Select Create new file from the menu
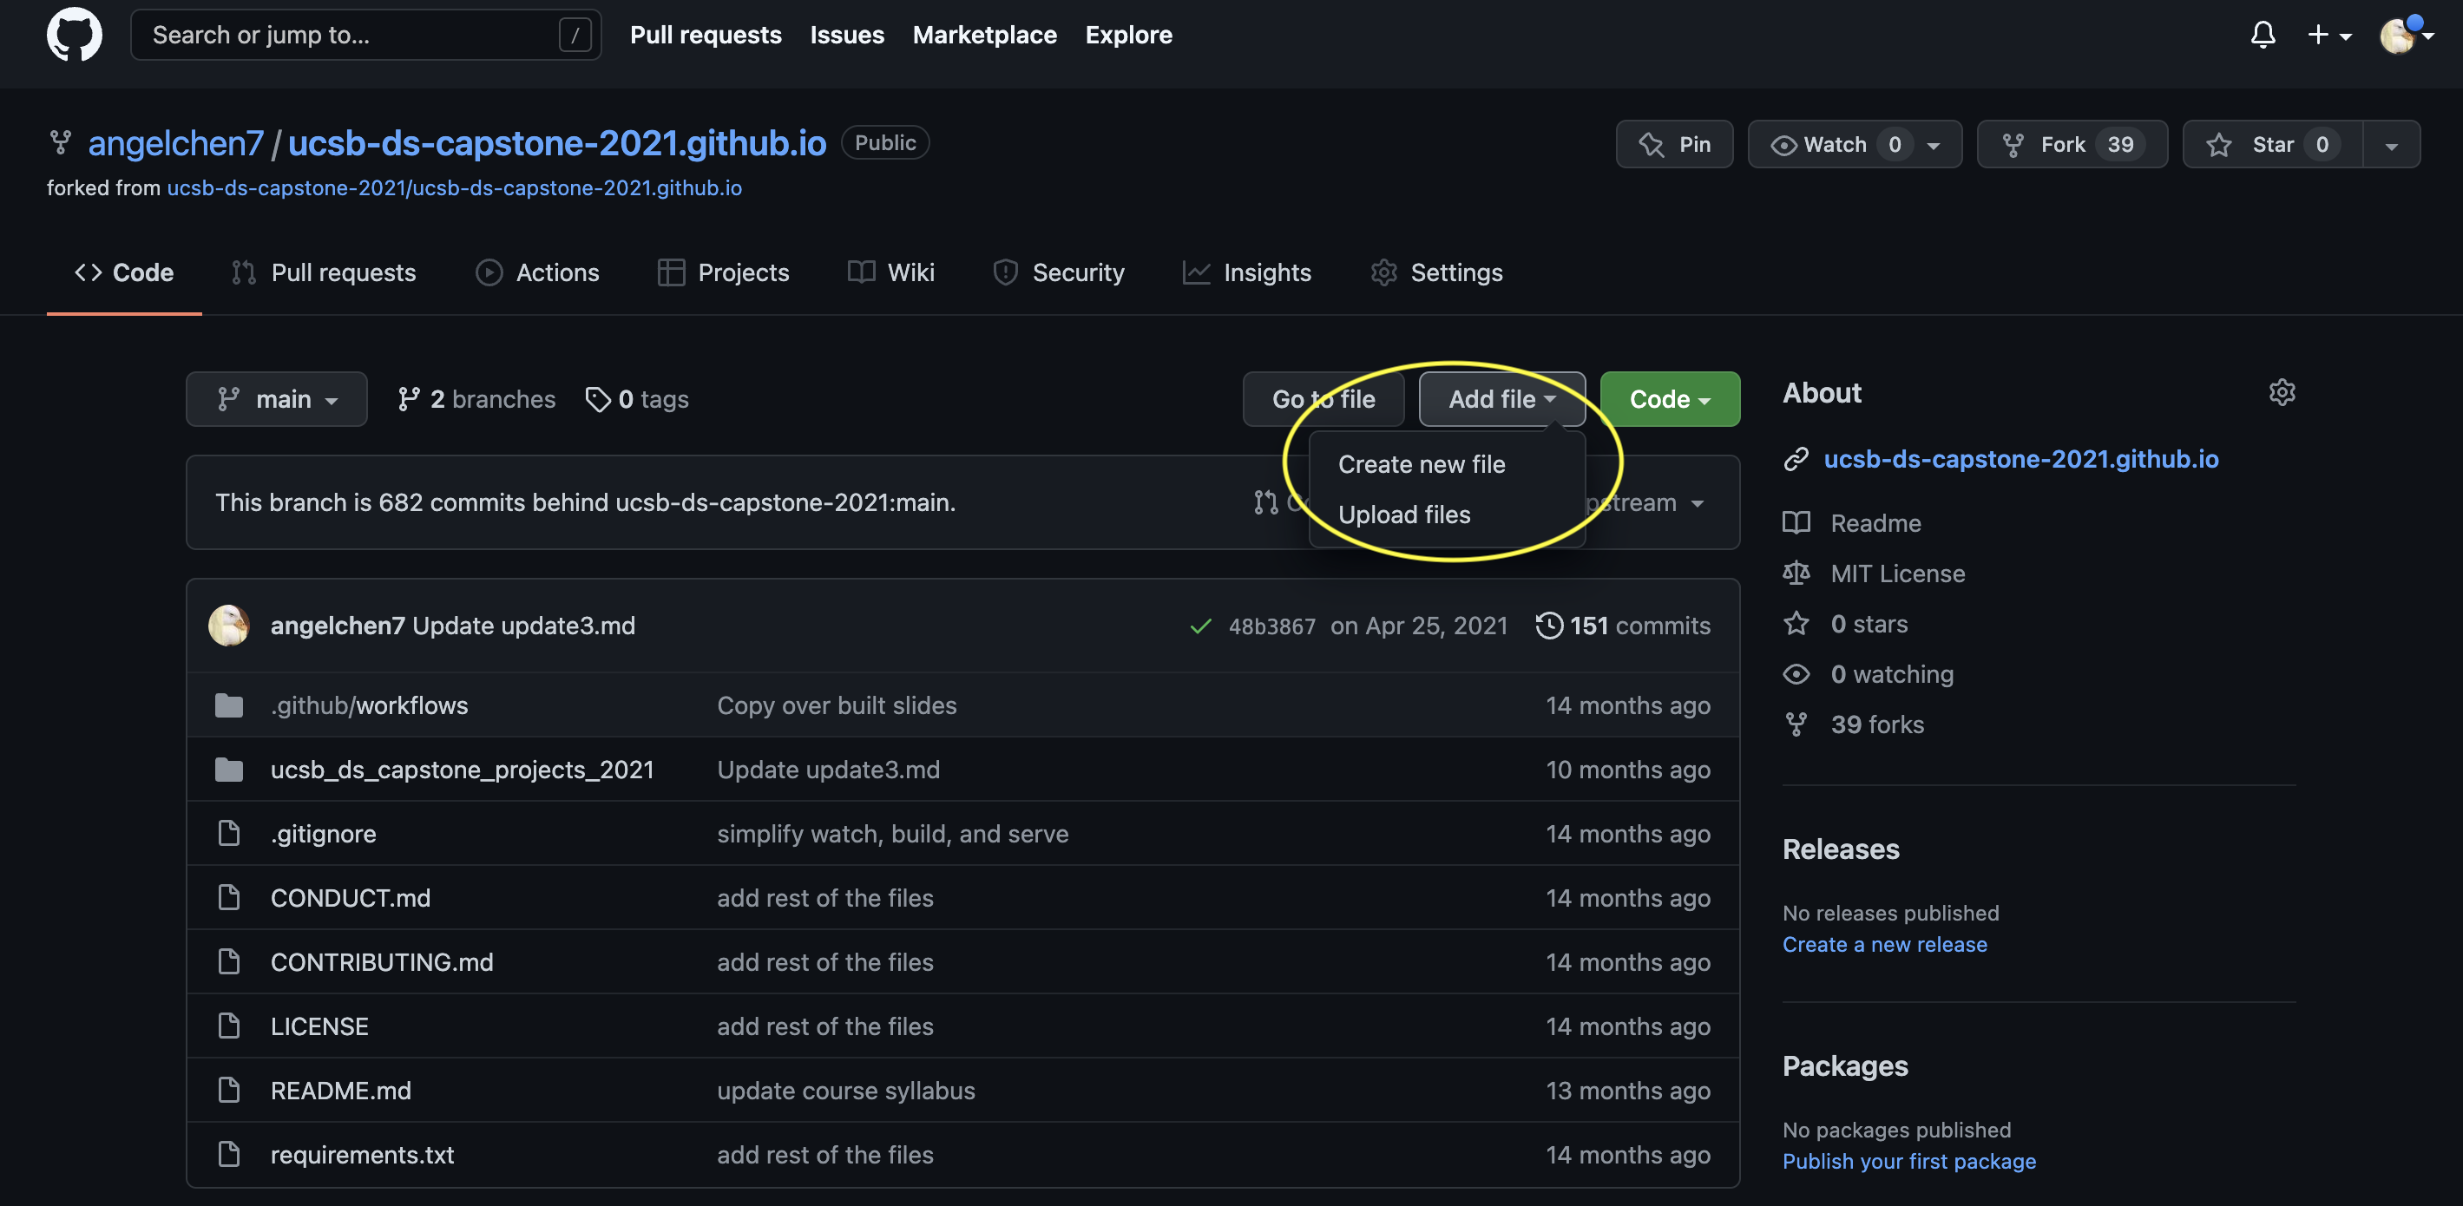This screenshot has width=2463, height=1206. point(1422,464)
